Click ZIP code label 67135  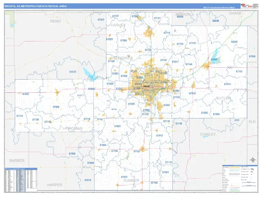[148, 50]
